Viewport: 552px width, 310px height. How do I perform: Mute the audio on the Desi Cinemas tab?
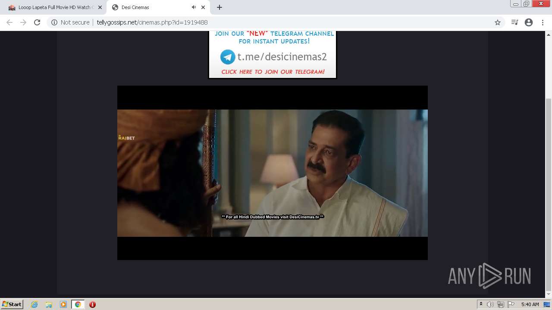[x=194, y=7]
